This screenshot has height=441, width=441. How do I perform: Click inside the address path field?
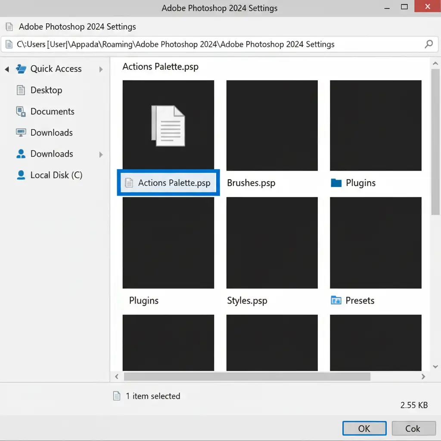point(215,44)
